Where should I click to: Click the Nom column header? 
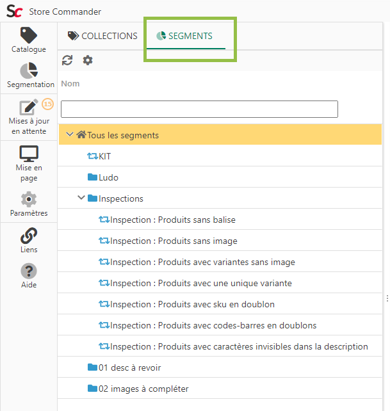(x=70, y=83)
